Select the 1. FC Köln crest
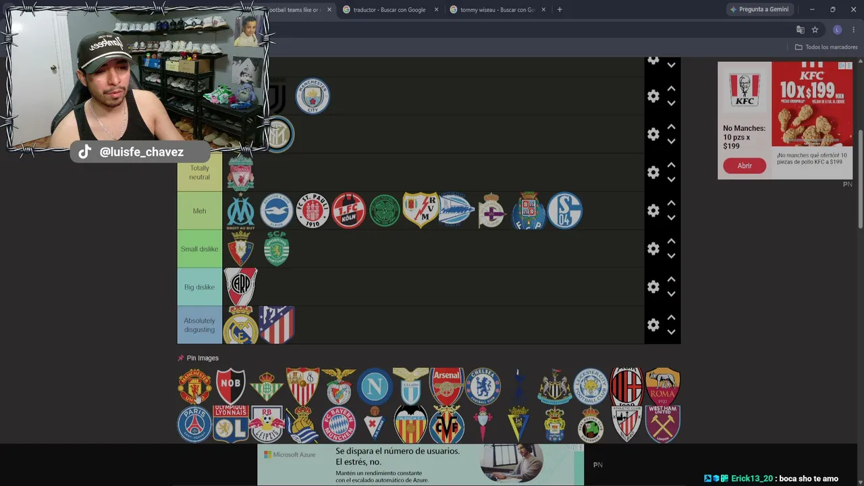This screenshot has height=486, width=864. pos(349,211)
